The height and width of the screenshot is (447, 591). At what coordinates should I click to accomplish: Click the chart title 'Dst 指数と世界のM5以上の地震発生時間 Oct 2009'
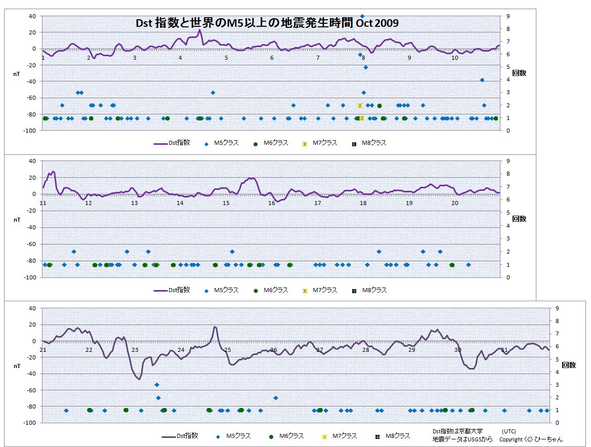click(267, 23)
